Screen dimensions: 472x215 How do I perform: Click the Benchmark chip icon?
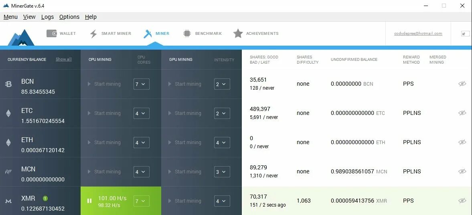[187, 33]
